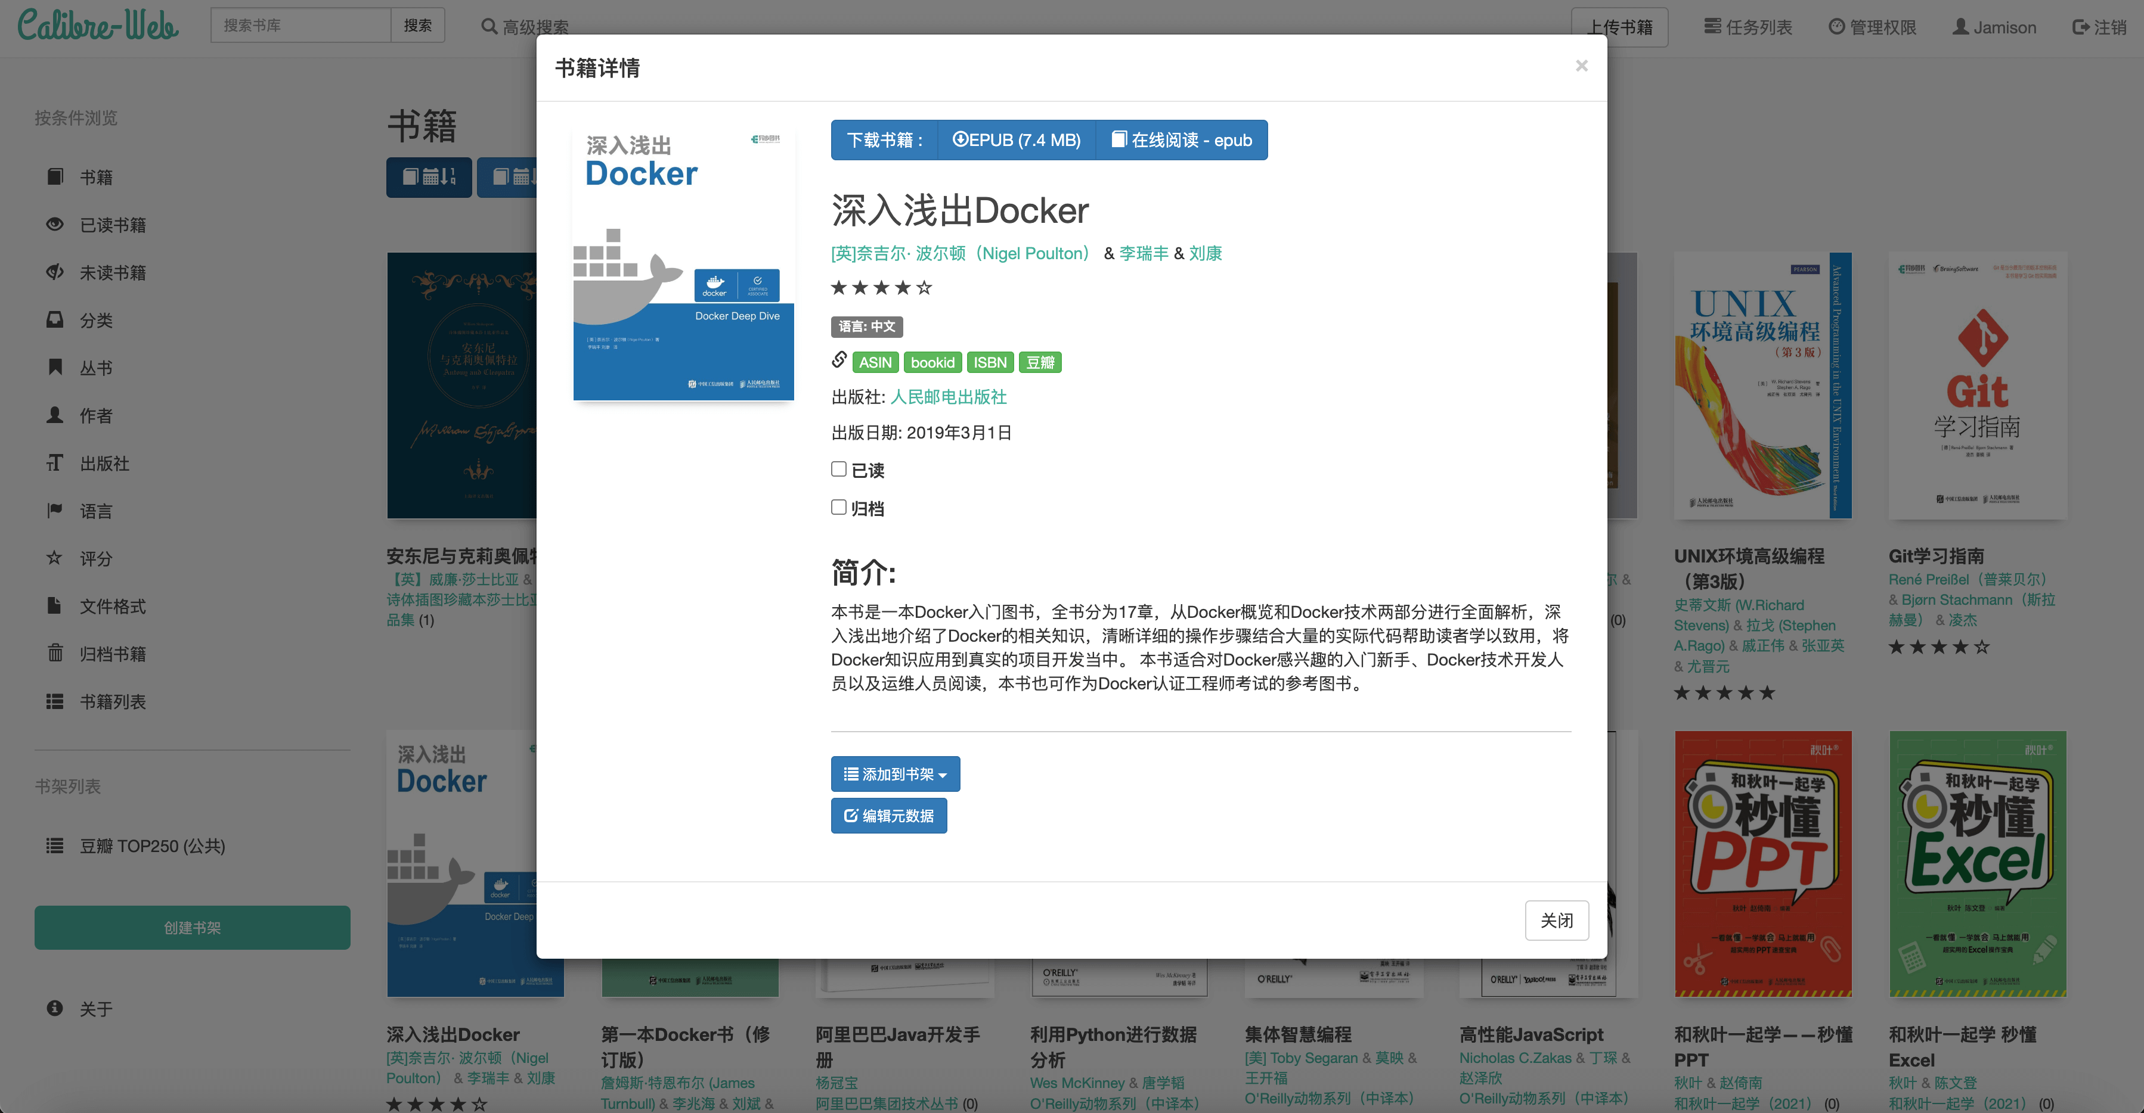Open title link Git学习指南

coord(1936,556)
